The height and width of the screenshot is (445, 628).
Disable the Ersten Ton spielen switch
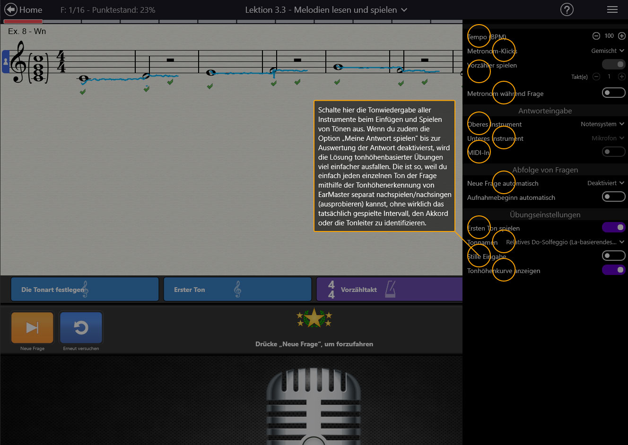(x=613, y=228)
